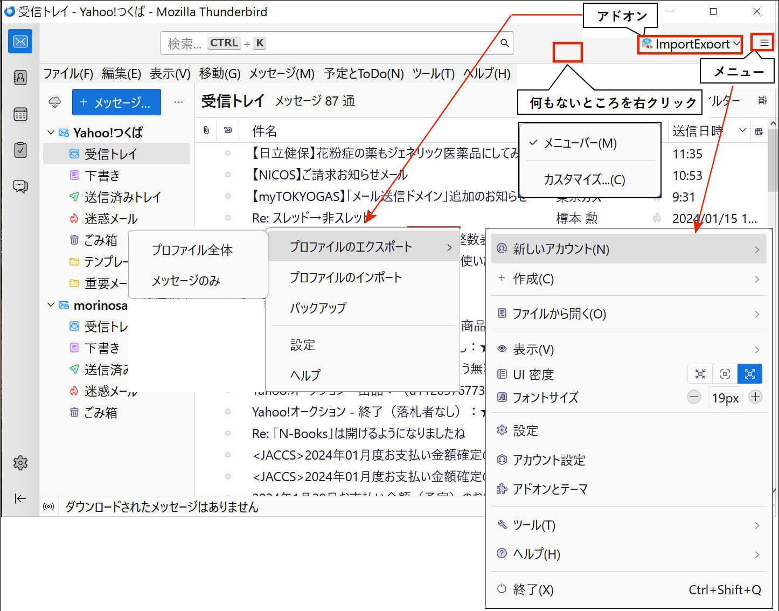This screenshot has width=779, height=611.
Task: Open the Address Book from the sidebar
Action: click(20, 78)
